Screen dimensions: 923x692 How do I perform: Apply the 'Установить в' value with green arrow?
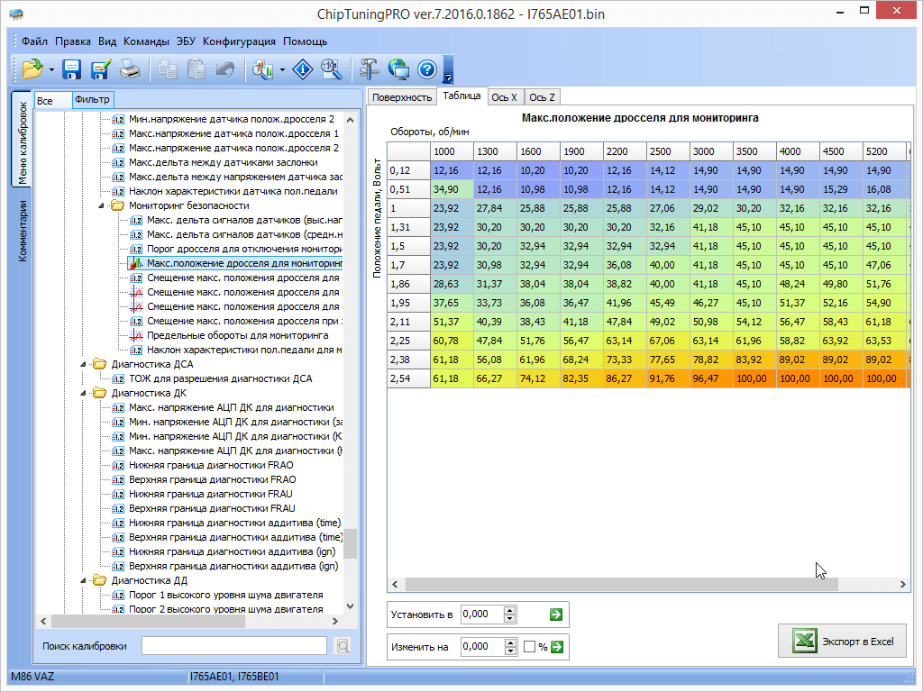(x=556, y=615)
